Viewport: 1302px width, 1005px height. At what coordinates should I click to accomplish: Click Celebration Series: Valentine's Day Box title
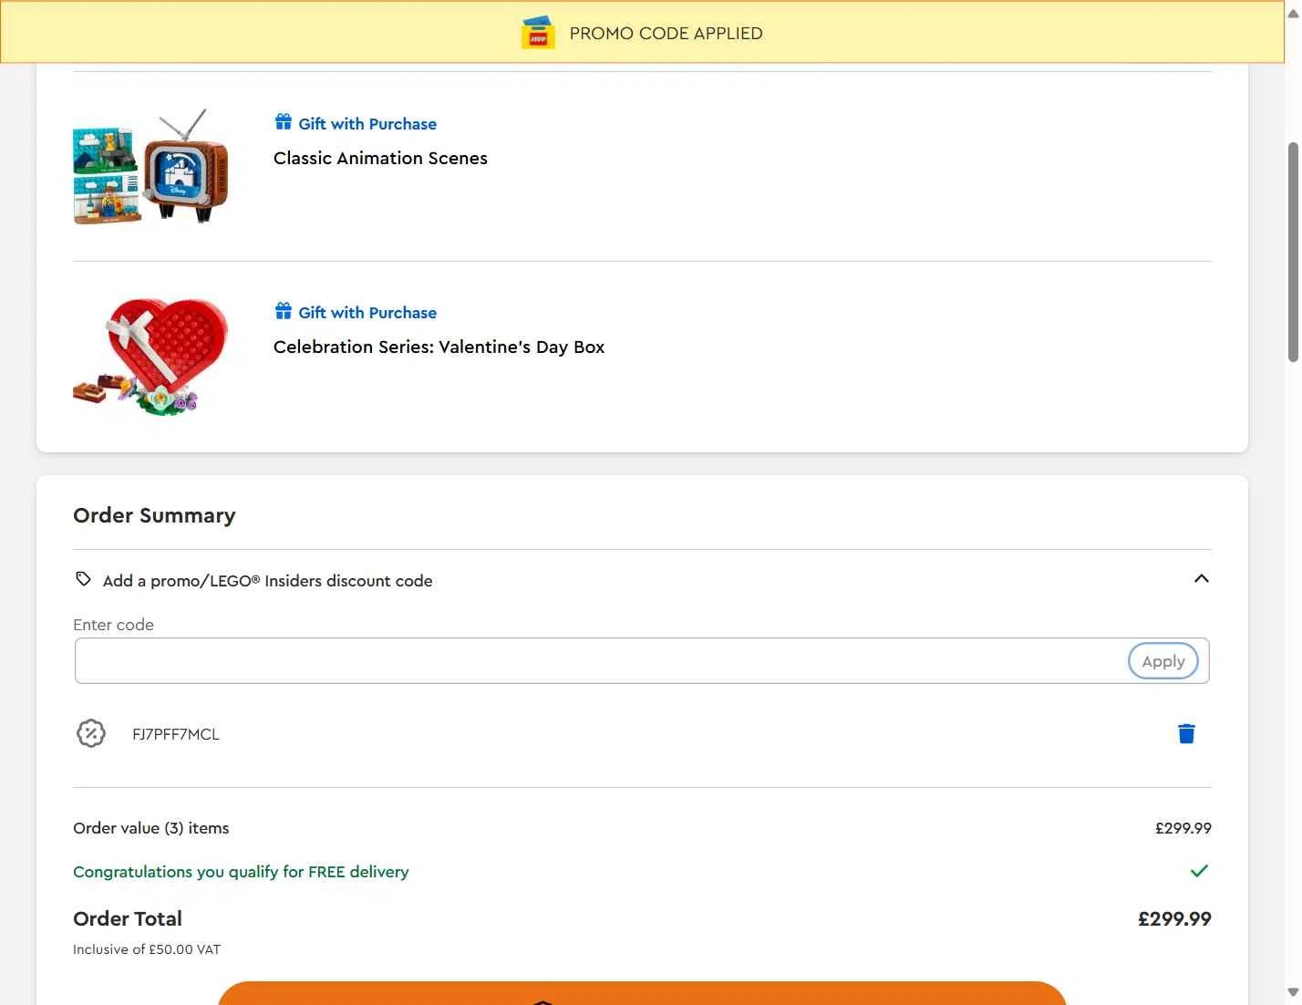439,347
